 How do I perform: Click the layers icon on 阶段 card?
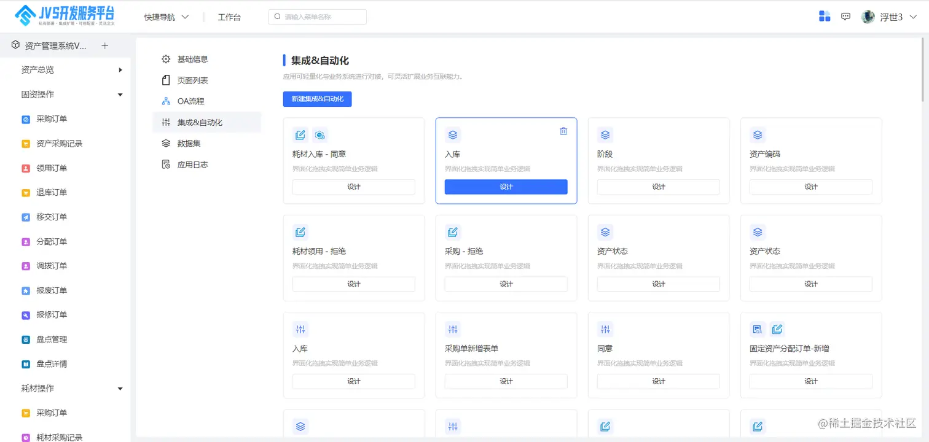click(x=605, y=135)
